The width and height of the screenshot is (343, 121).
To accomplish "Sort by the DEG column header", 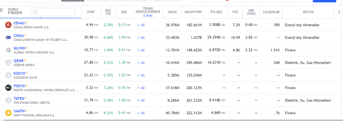I will pyautogui.click(x=124, y=12).
